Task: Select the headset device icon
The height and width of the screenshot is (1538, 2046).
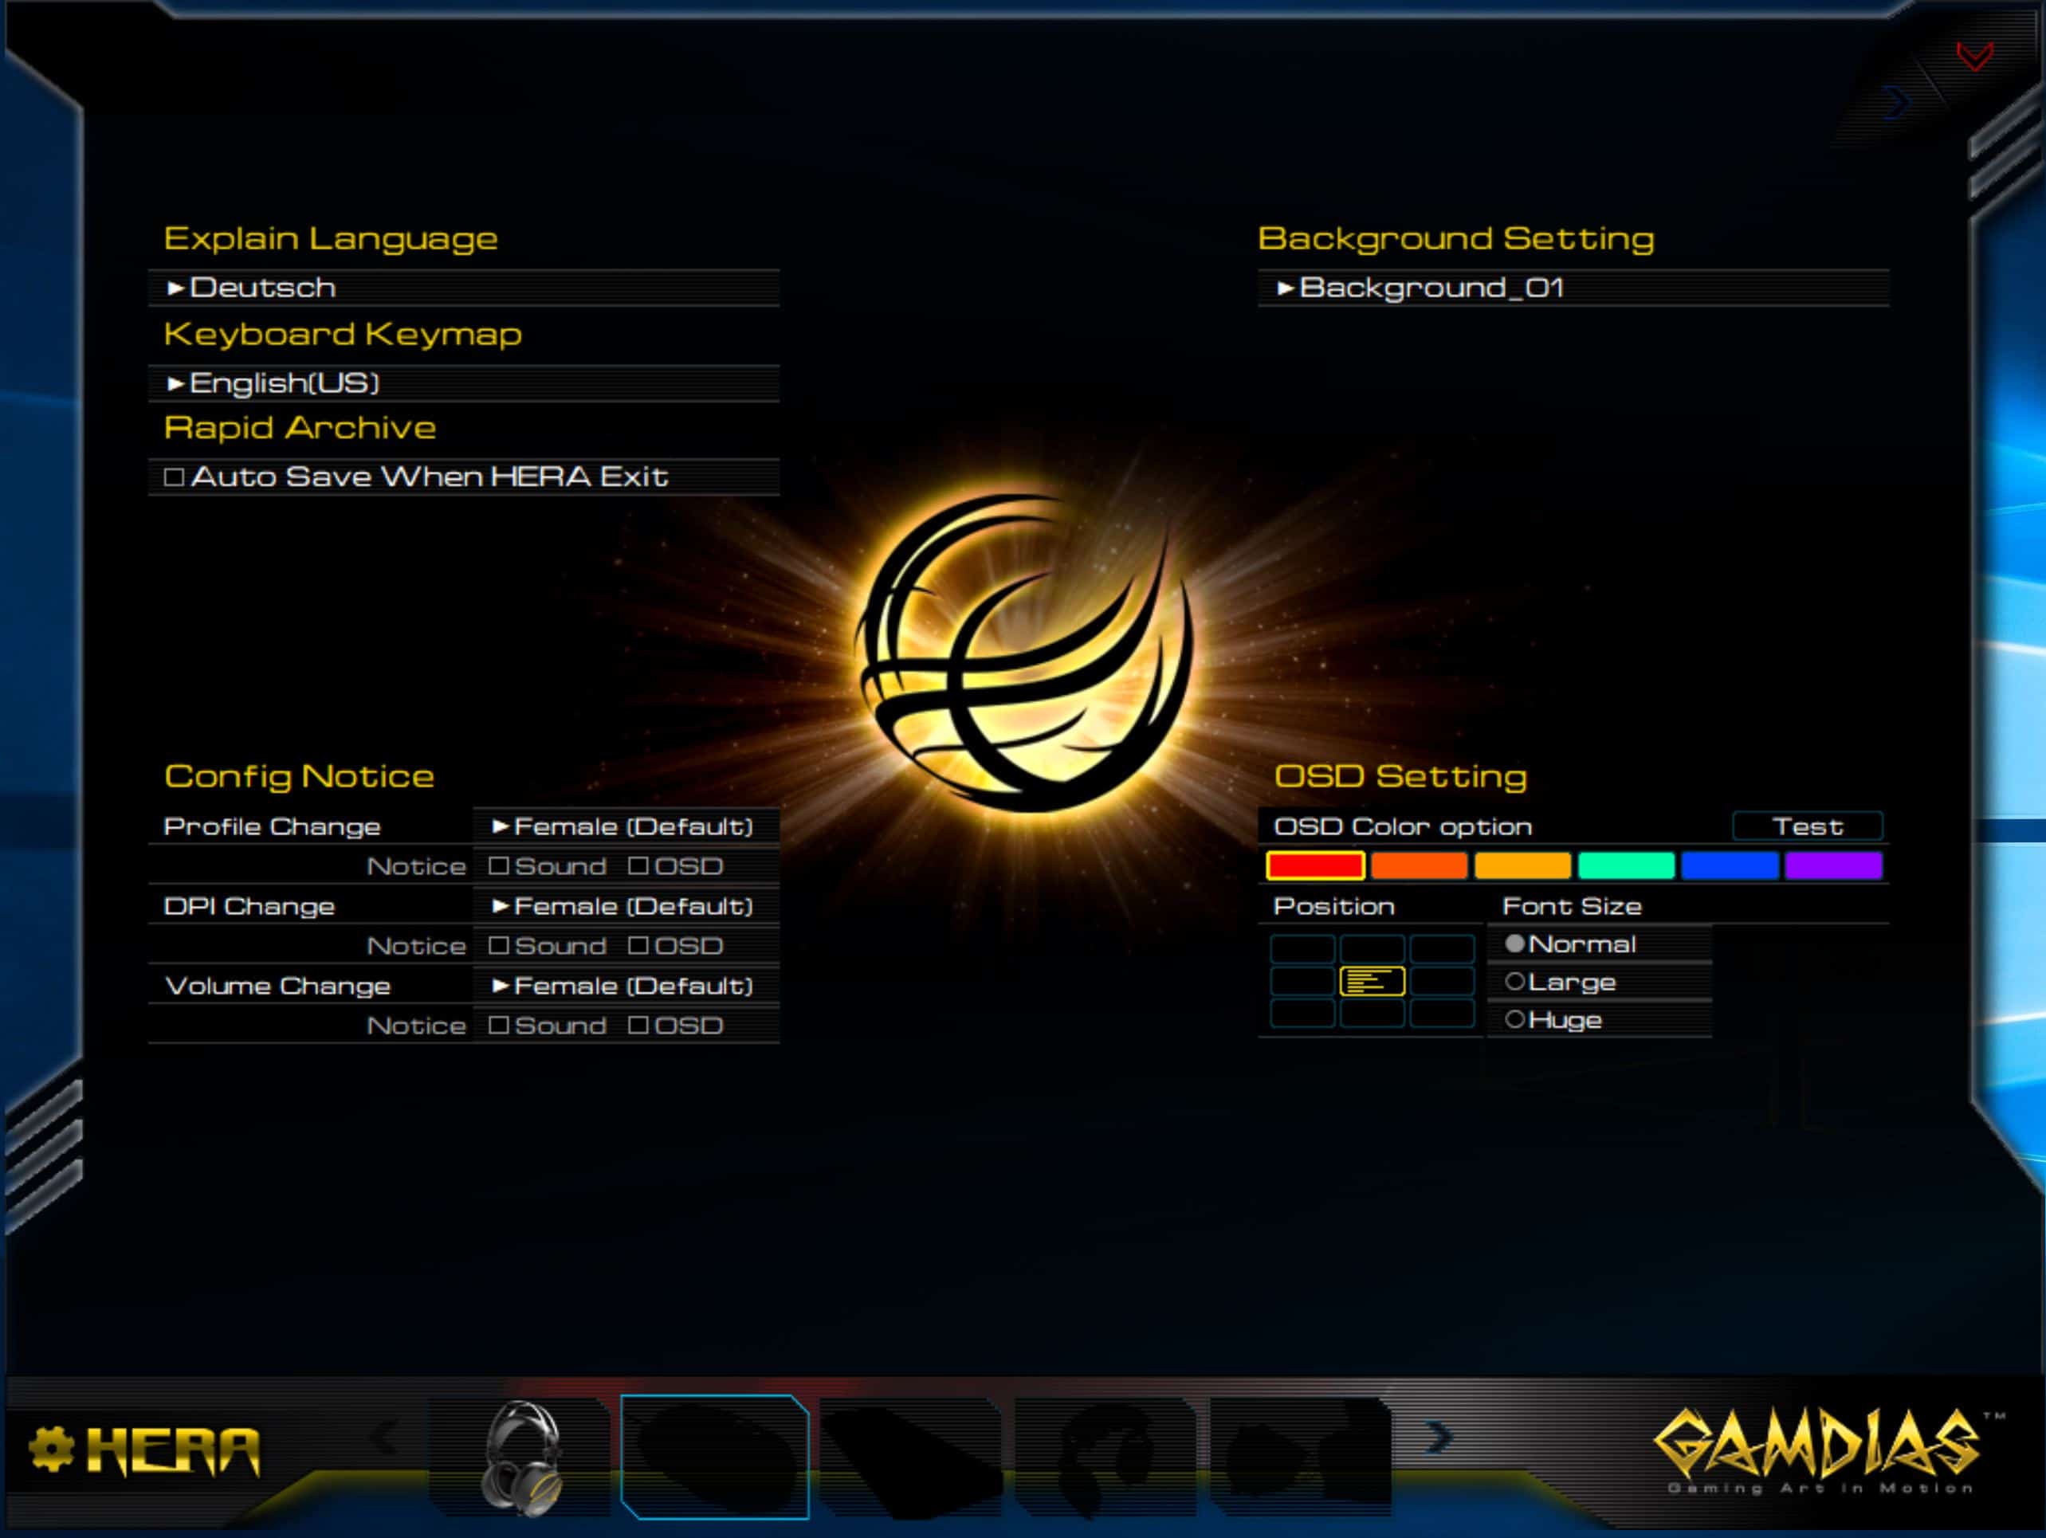Action: point(520,1458)
